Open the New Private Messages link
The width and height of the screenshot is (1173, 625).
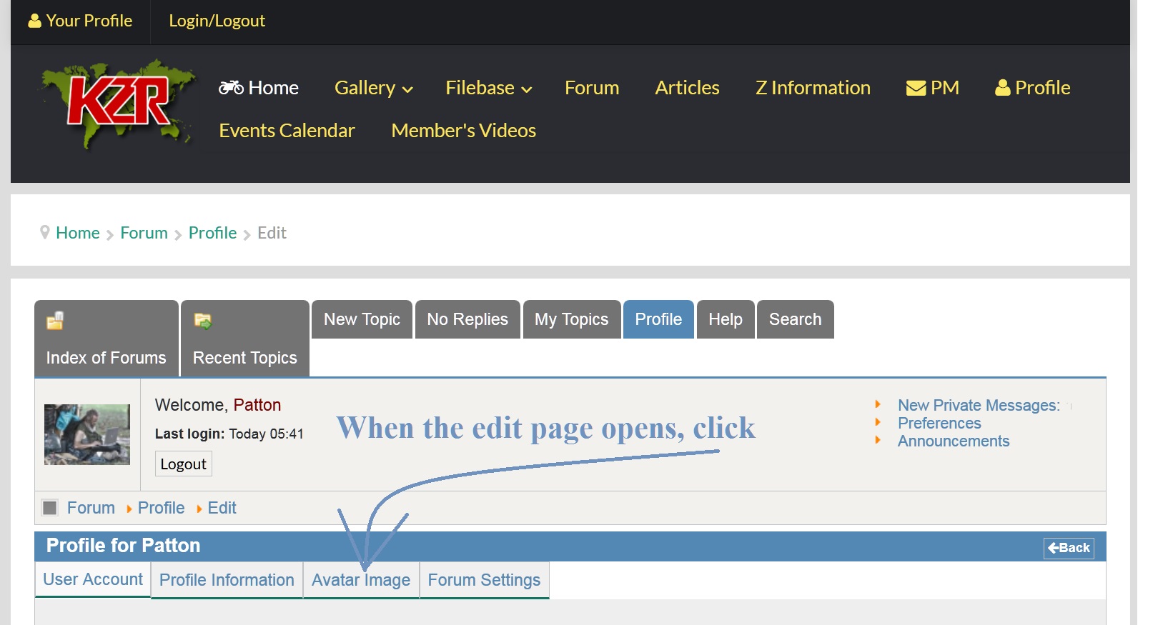(x=978, y=405)
